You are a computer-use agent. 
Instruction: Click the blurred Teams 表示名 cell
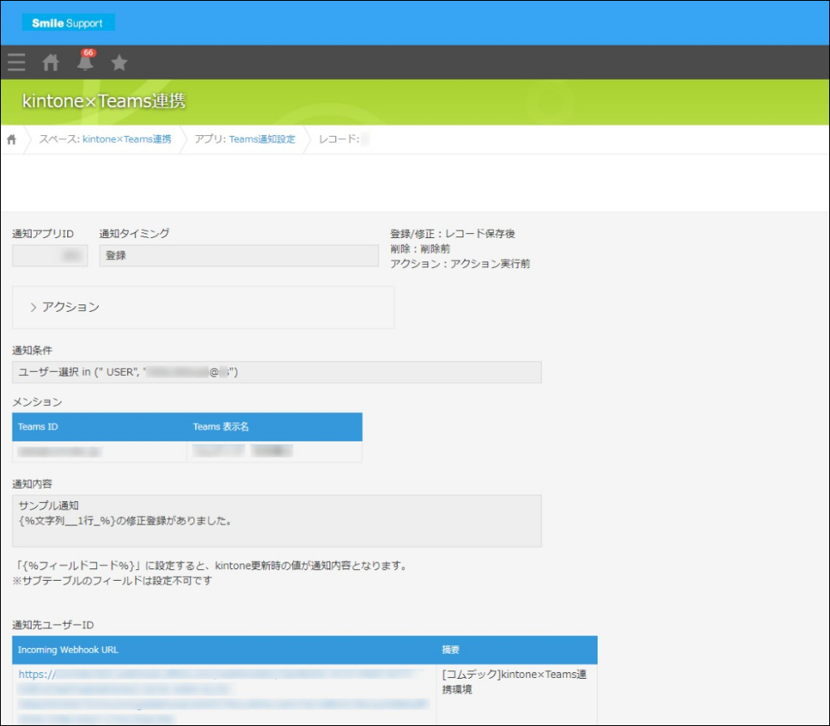[x=275, y=452]
